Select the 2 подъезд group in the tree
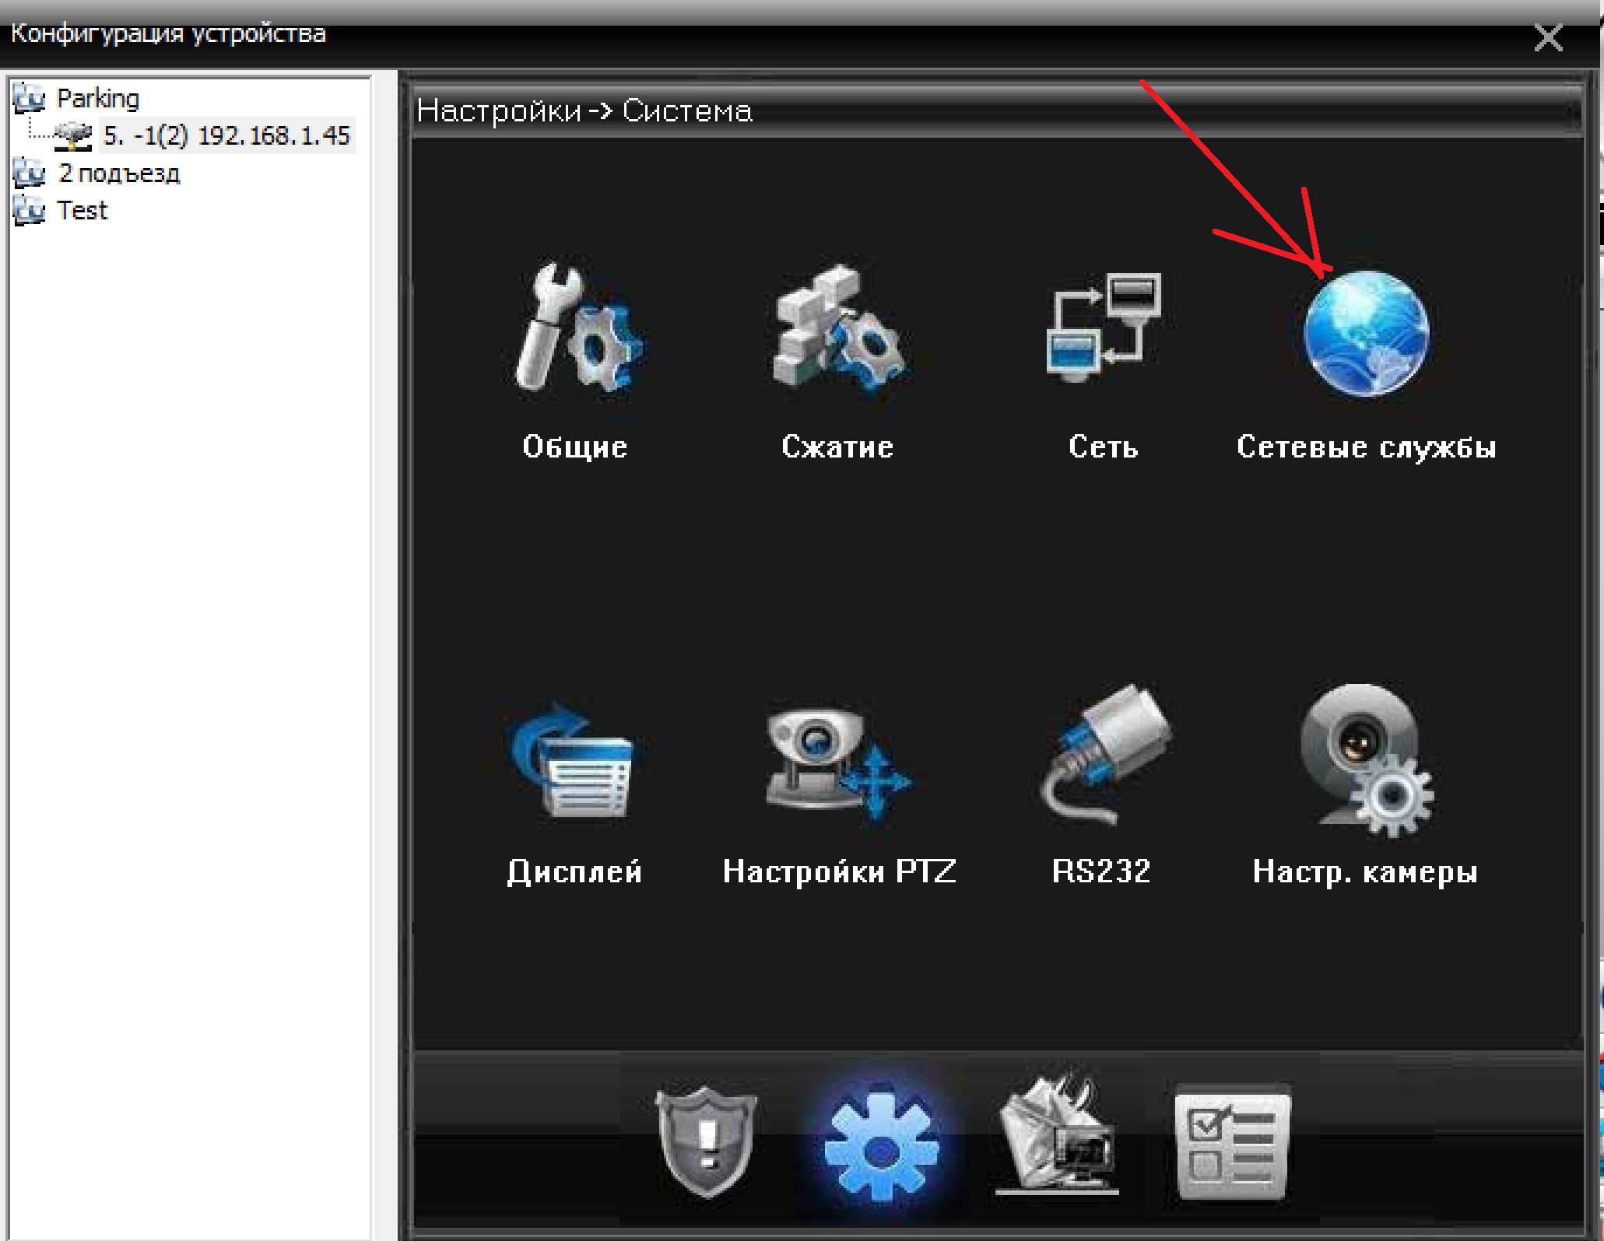The width and height of the screenshot is (1604, 1241). coord(118,174)
